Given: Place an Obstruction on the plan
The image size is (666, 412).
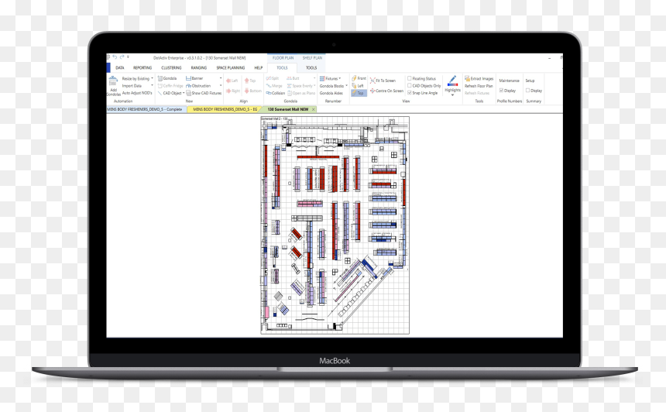Looking at the screenshot, I should [x=198, y=86].
